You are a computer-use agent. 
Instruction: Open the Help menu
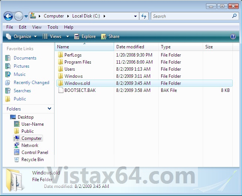point(69,27)
